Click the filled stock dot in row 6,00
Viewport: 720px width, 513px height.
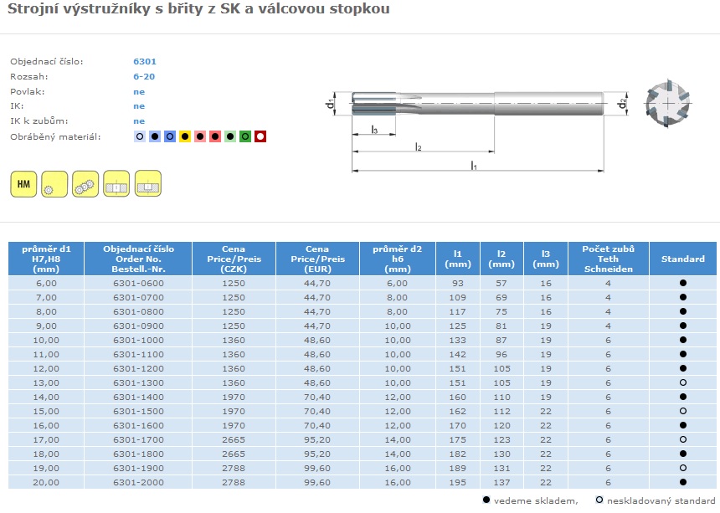[x=683, y=283]
